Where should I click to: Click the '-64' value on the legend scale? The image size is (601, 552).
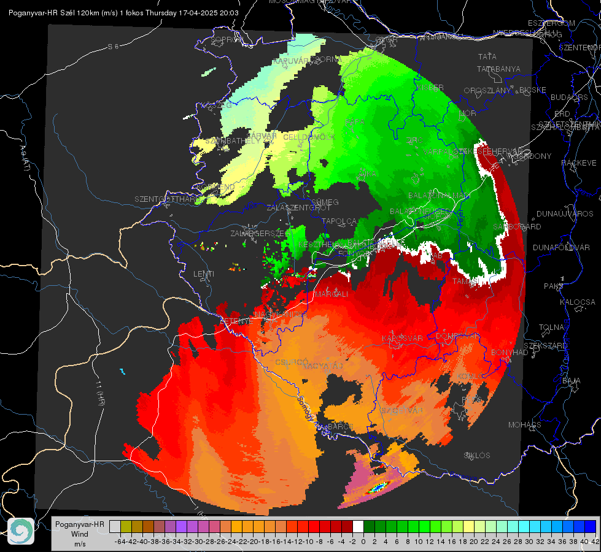pyautogui.click(x=120, y=542)
